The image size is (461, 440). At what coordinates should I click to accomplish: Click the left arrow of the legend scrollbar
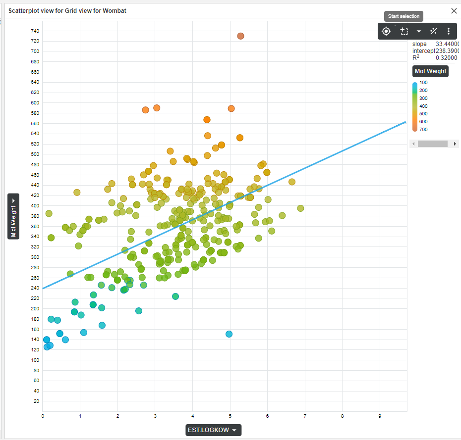413,144
